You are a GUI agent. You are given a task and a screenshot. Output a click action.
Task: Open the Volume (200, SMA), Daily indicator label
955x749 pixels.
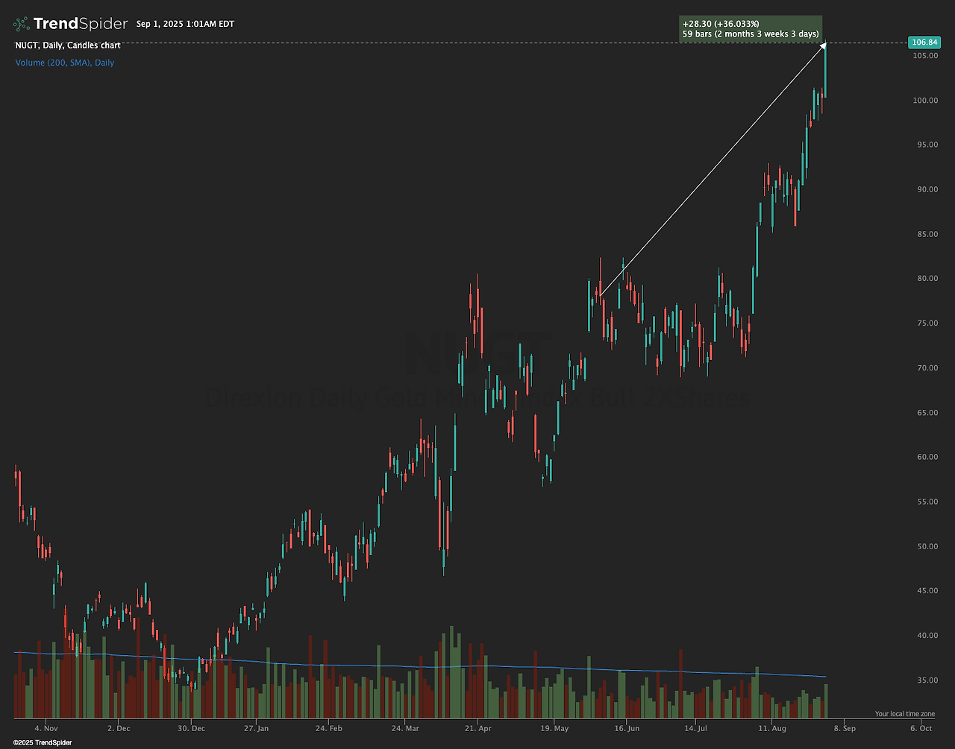(65, 63)
